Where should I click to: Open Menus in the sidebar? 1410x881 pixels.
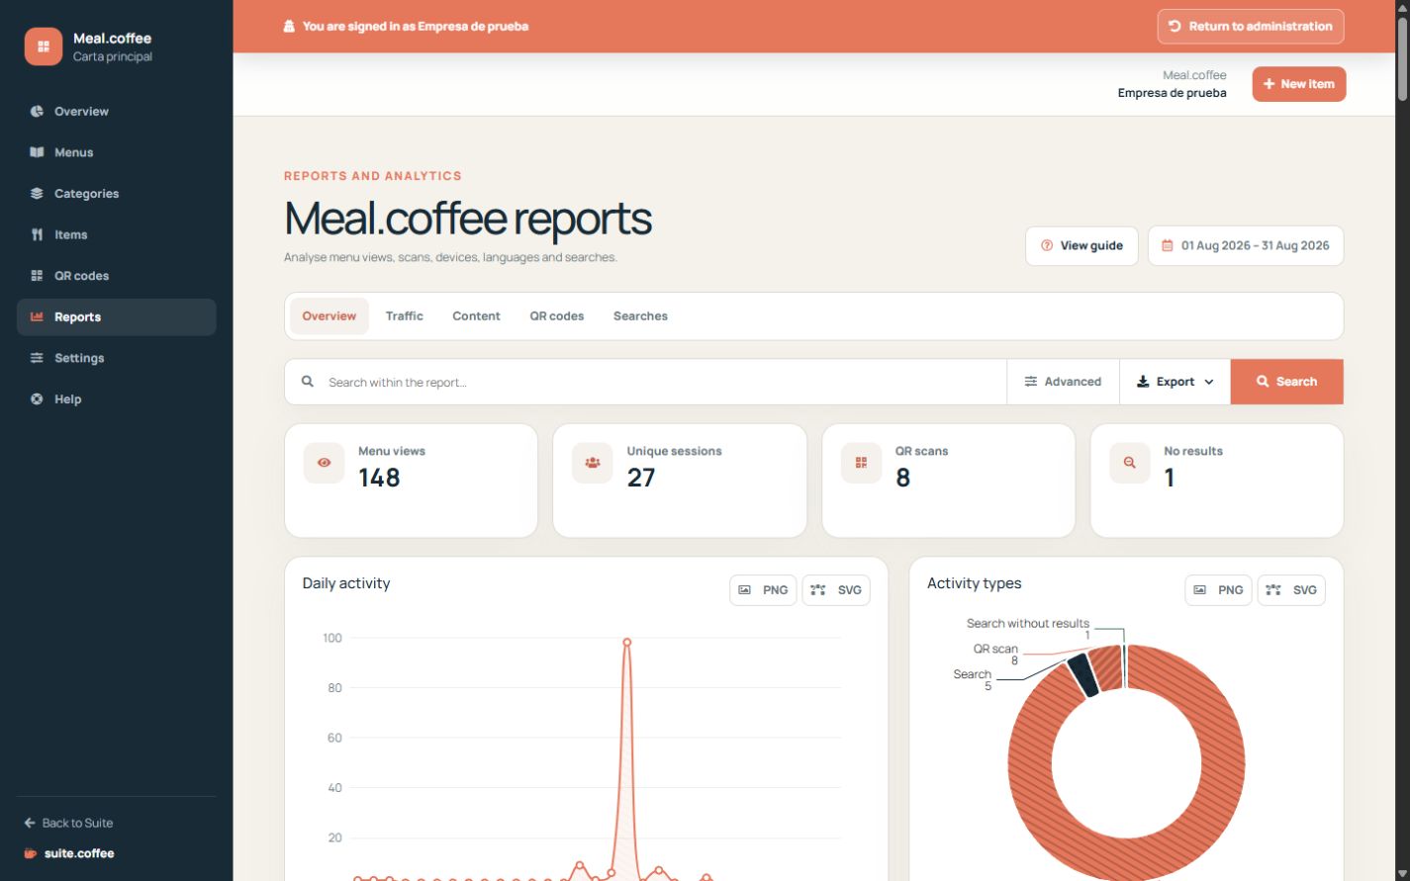point(117,152)
